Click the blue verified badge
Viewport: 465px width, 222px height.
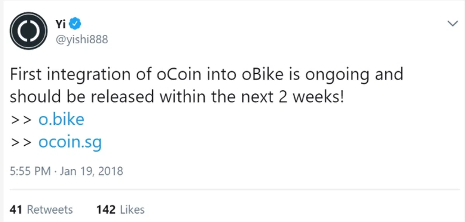[77, 25]
